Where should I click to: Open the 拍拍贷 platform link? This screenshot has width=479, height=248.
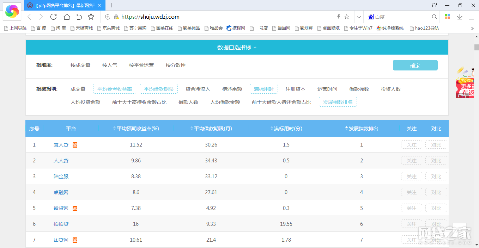(61, 224)
